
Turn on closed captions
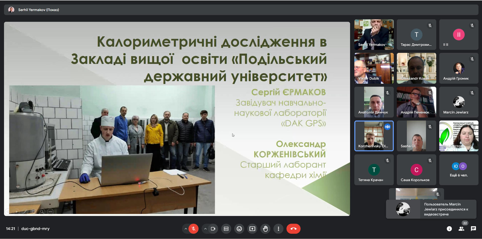pos(226,229)
